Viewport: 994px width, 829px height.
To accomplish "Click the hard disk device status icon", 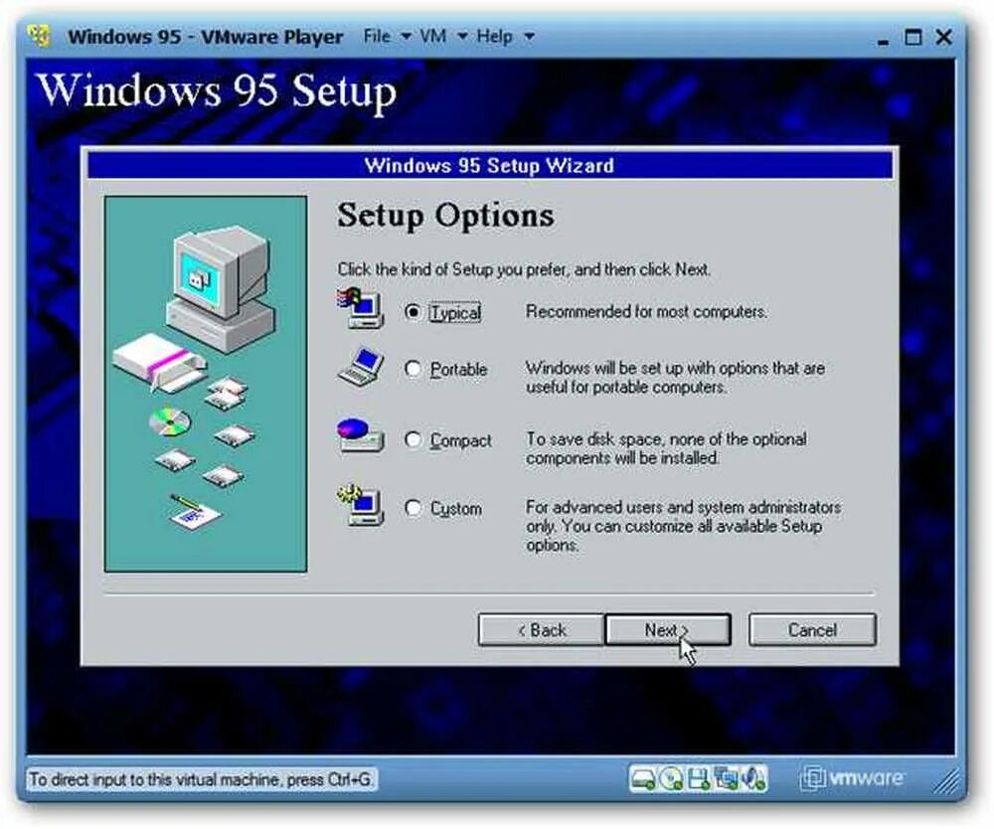I will 643,779.
